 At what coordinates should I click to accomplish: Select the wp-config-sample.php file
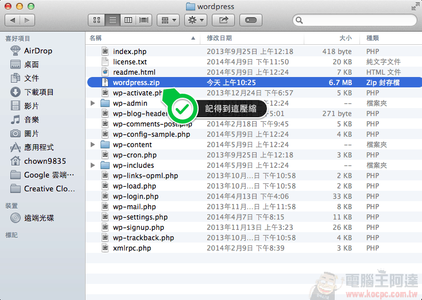coord(254,134)
